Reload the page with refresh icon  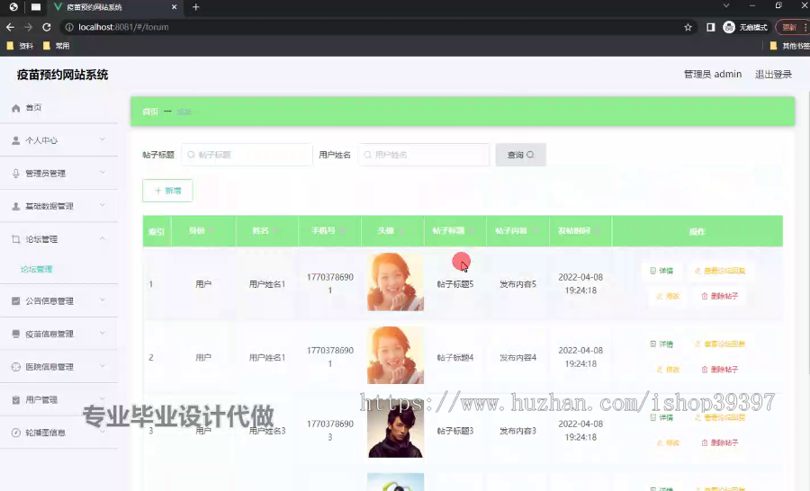tap(47, 27)
